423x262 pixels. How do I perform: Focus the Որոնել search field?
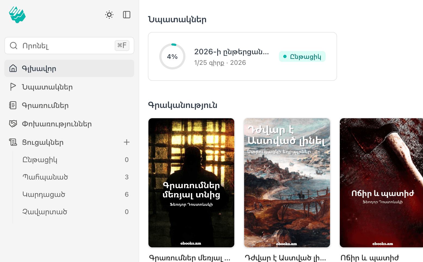tap(69, 46)
